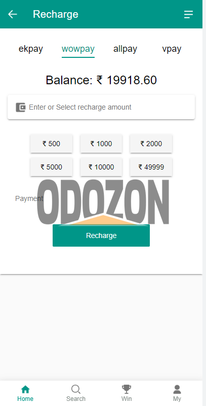Pick the ₹ 49999 amount
The width and height of the screenshot is (206, 406).
[151, 167]
